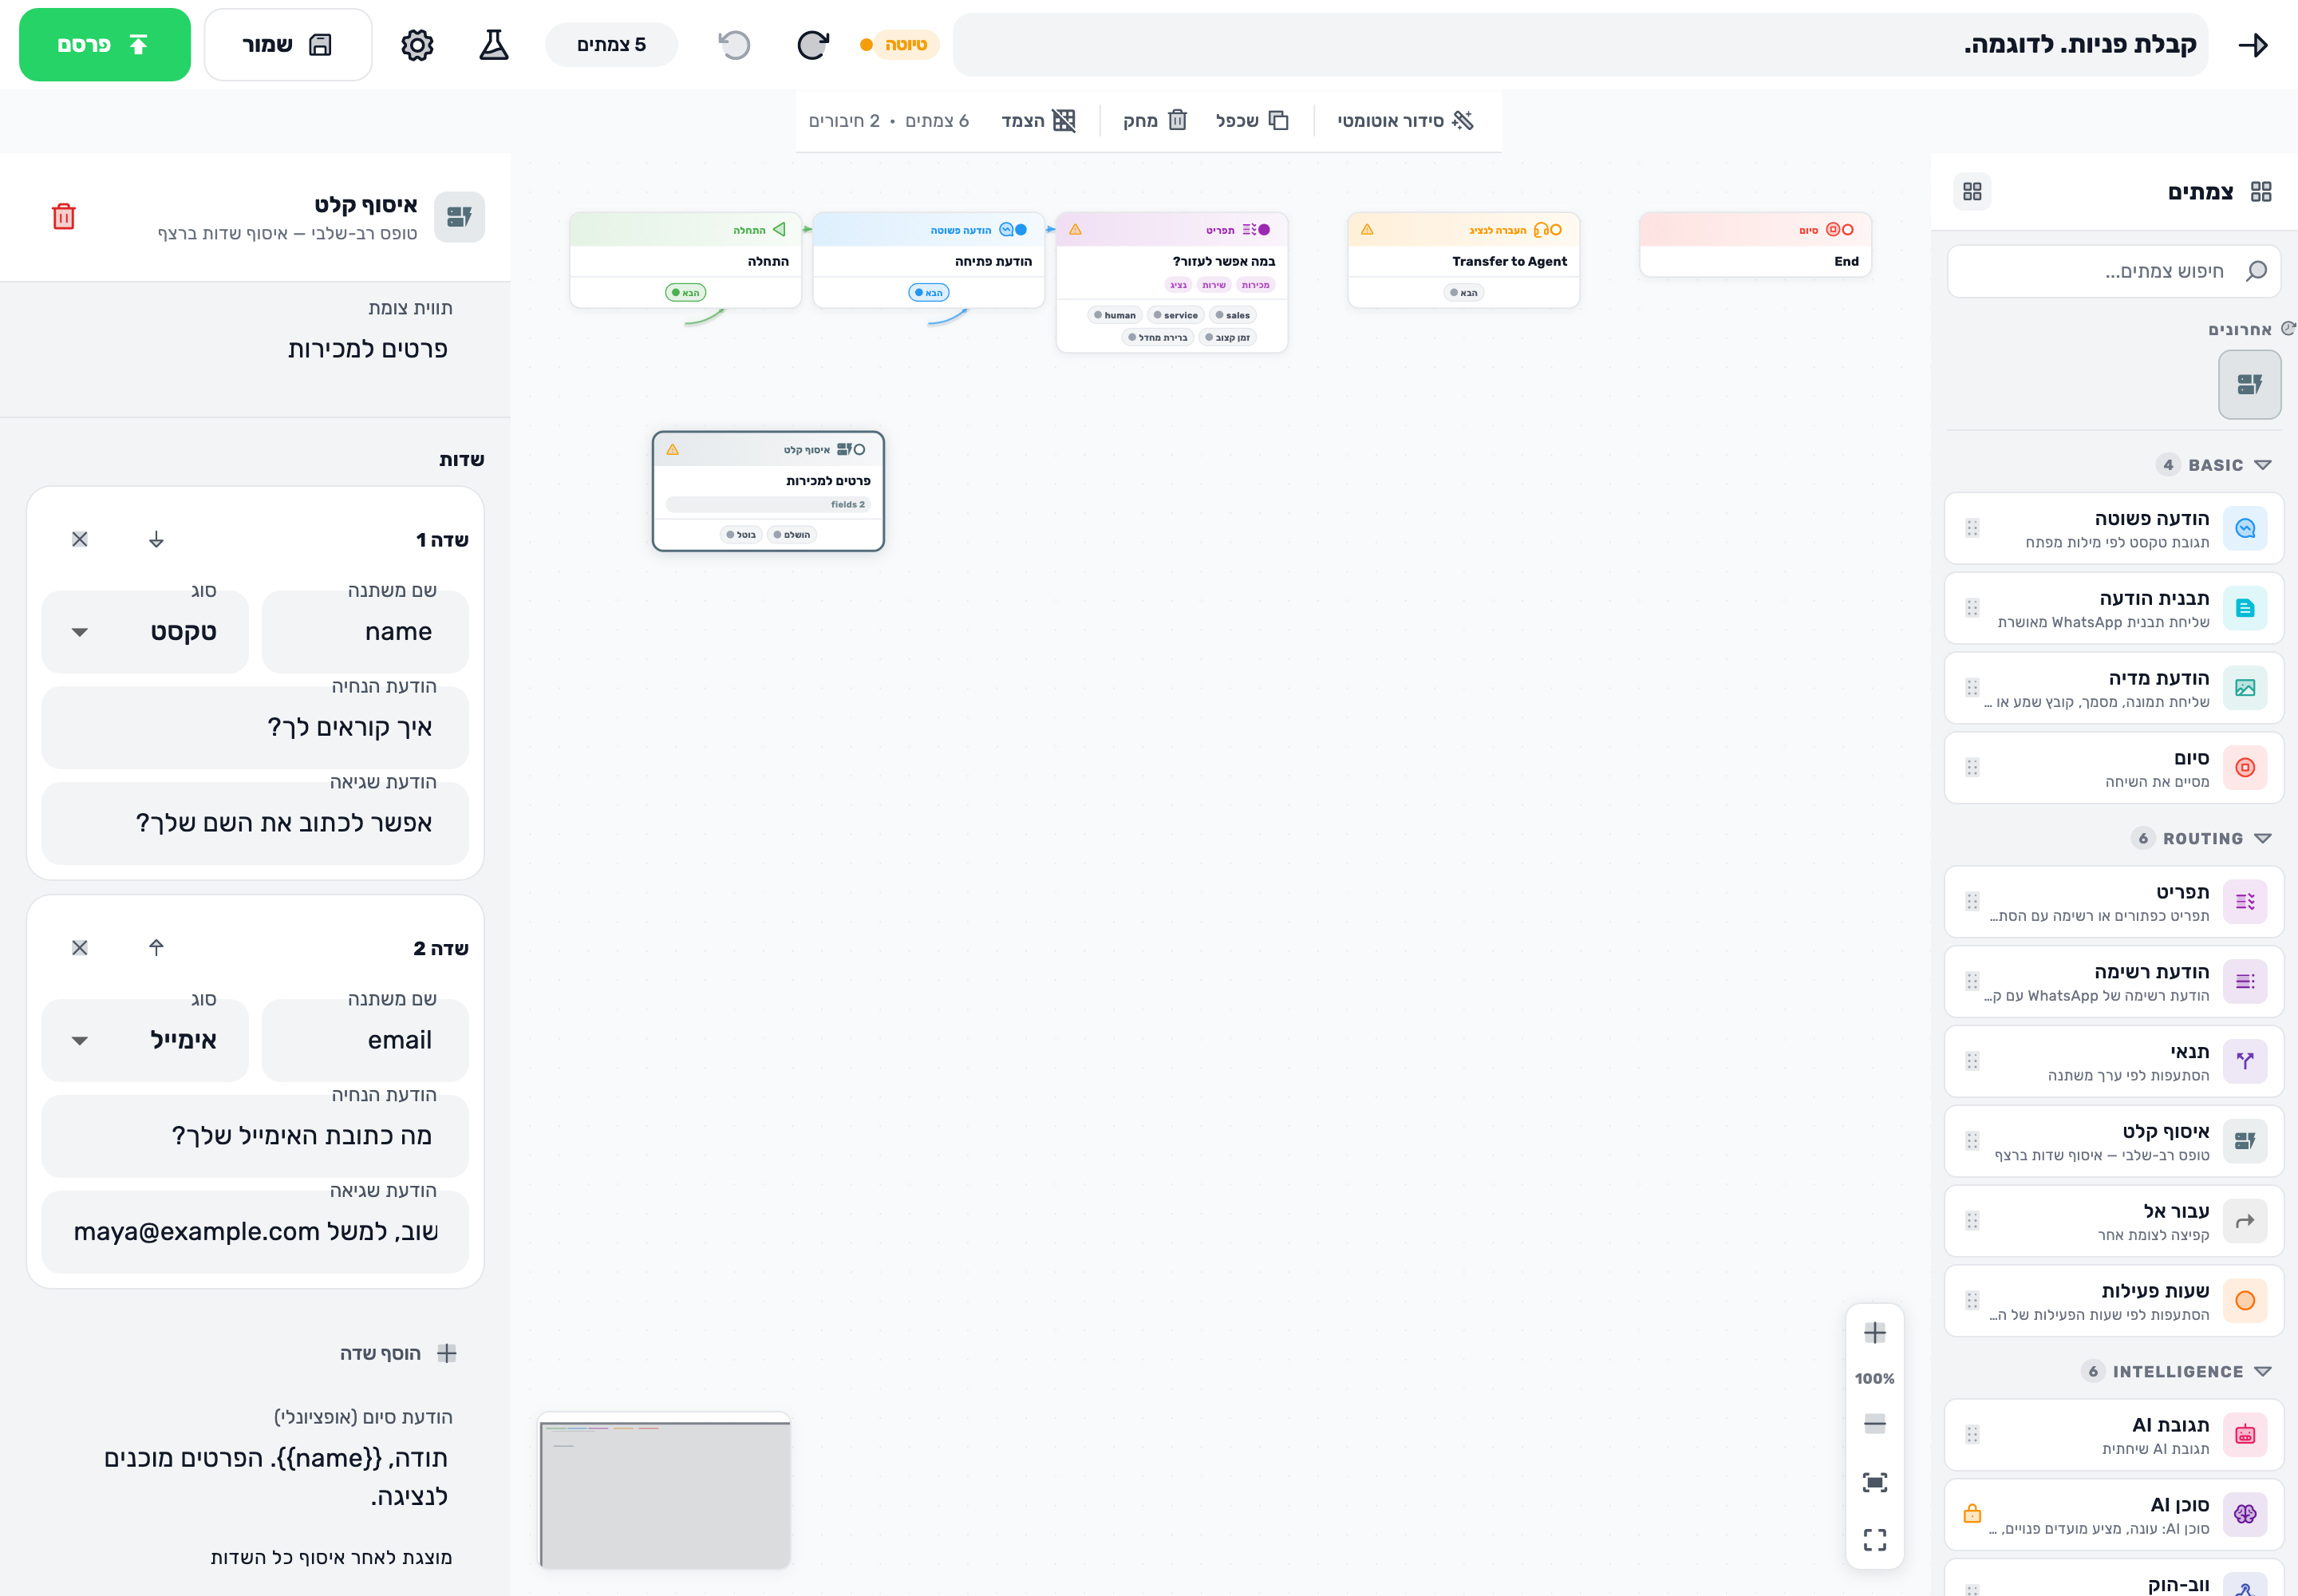Click the fullscreen icon in zoom controls
Image resolution: width=2298 pixels, height=1596 pixels.
pyautogui.click(x=1875, y=1539)
